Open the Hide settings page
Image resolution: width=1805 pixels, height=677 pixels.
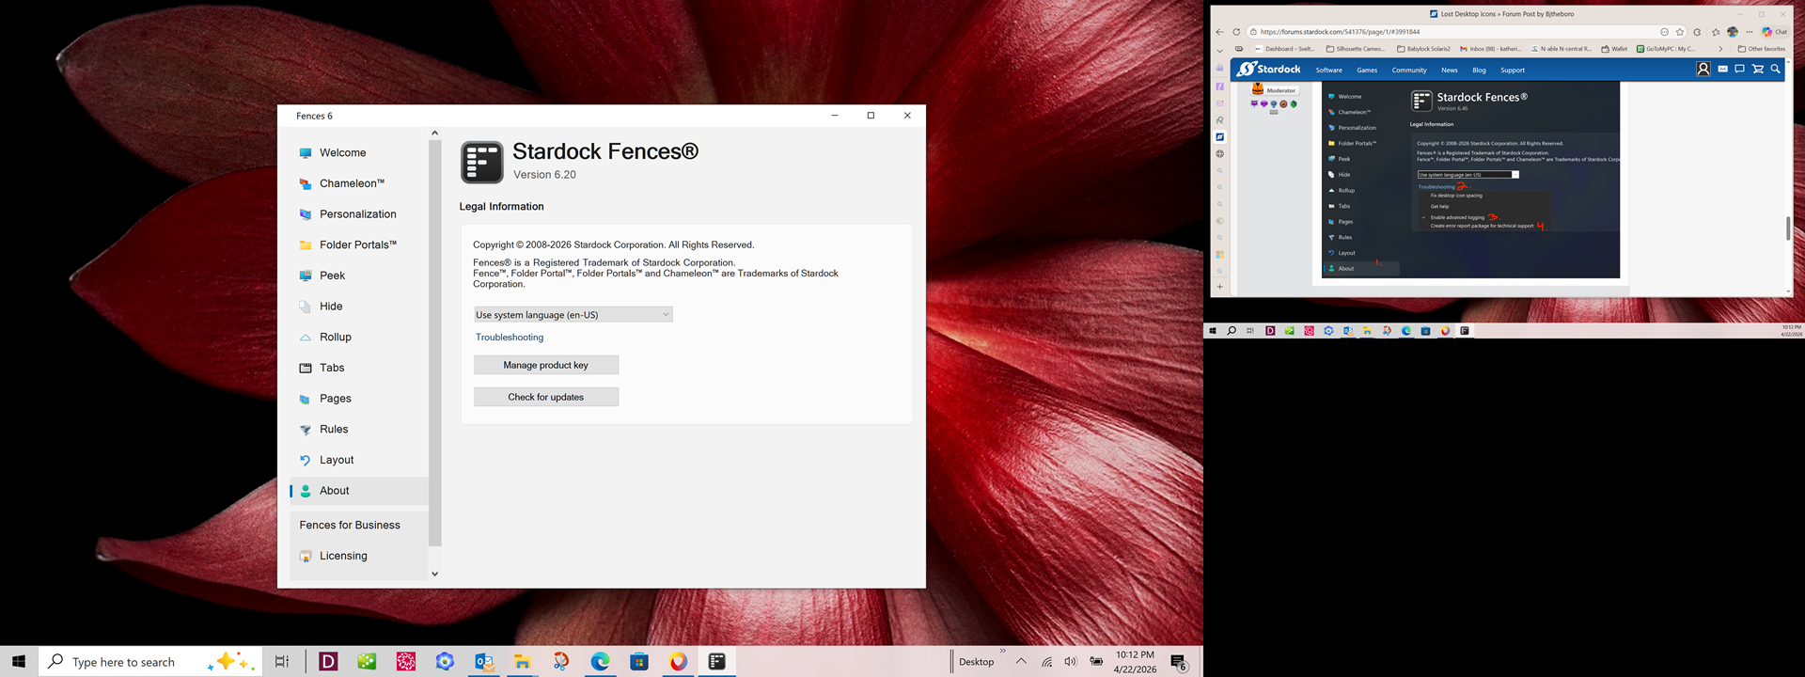[x=359, y=307]
